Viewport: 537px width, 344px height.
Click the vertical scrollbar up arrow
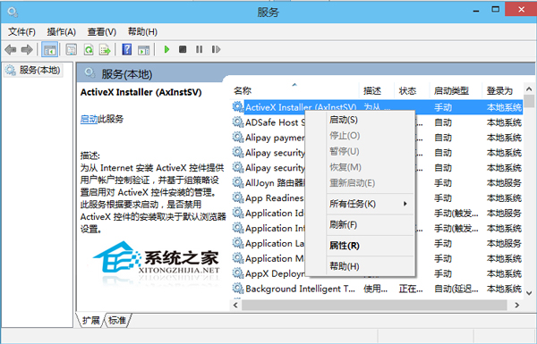[x=529, y=89]
